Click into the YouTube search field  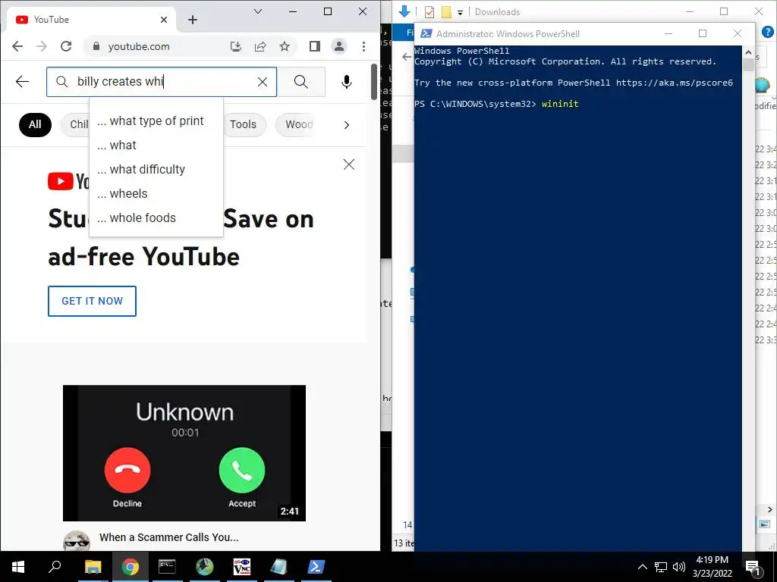(162, 82)
